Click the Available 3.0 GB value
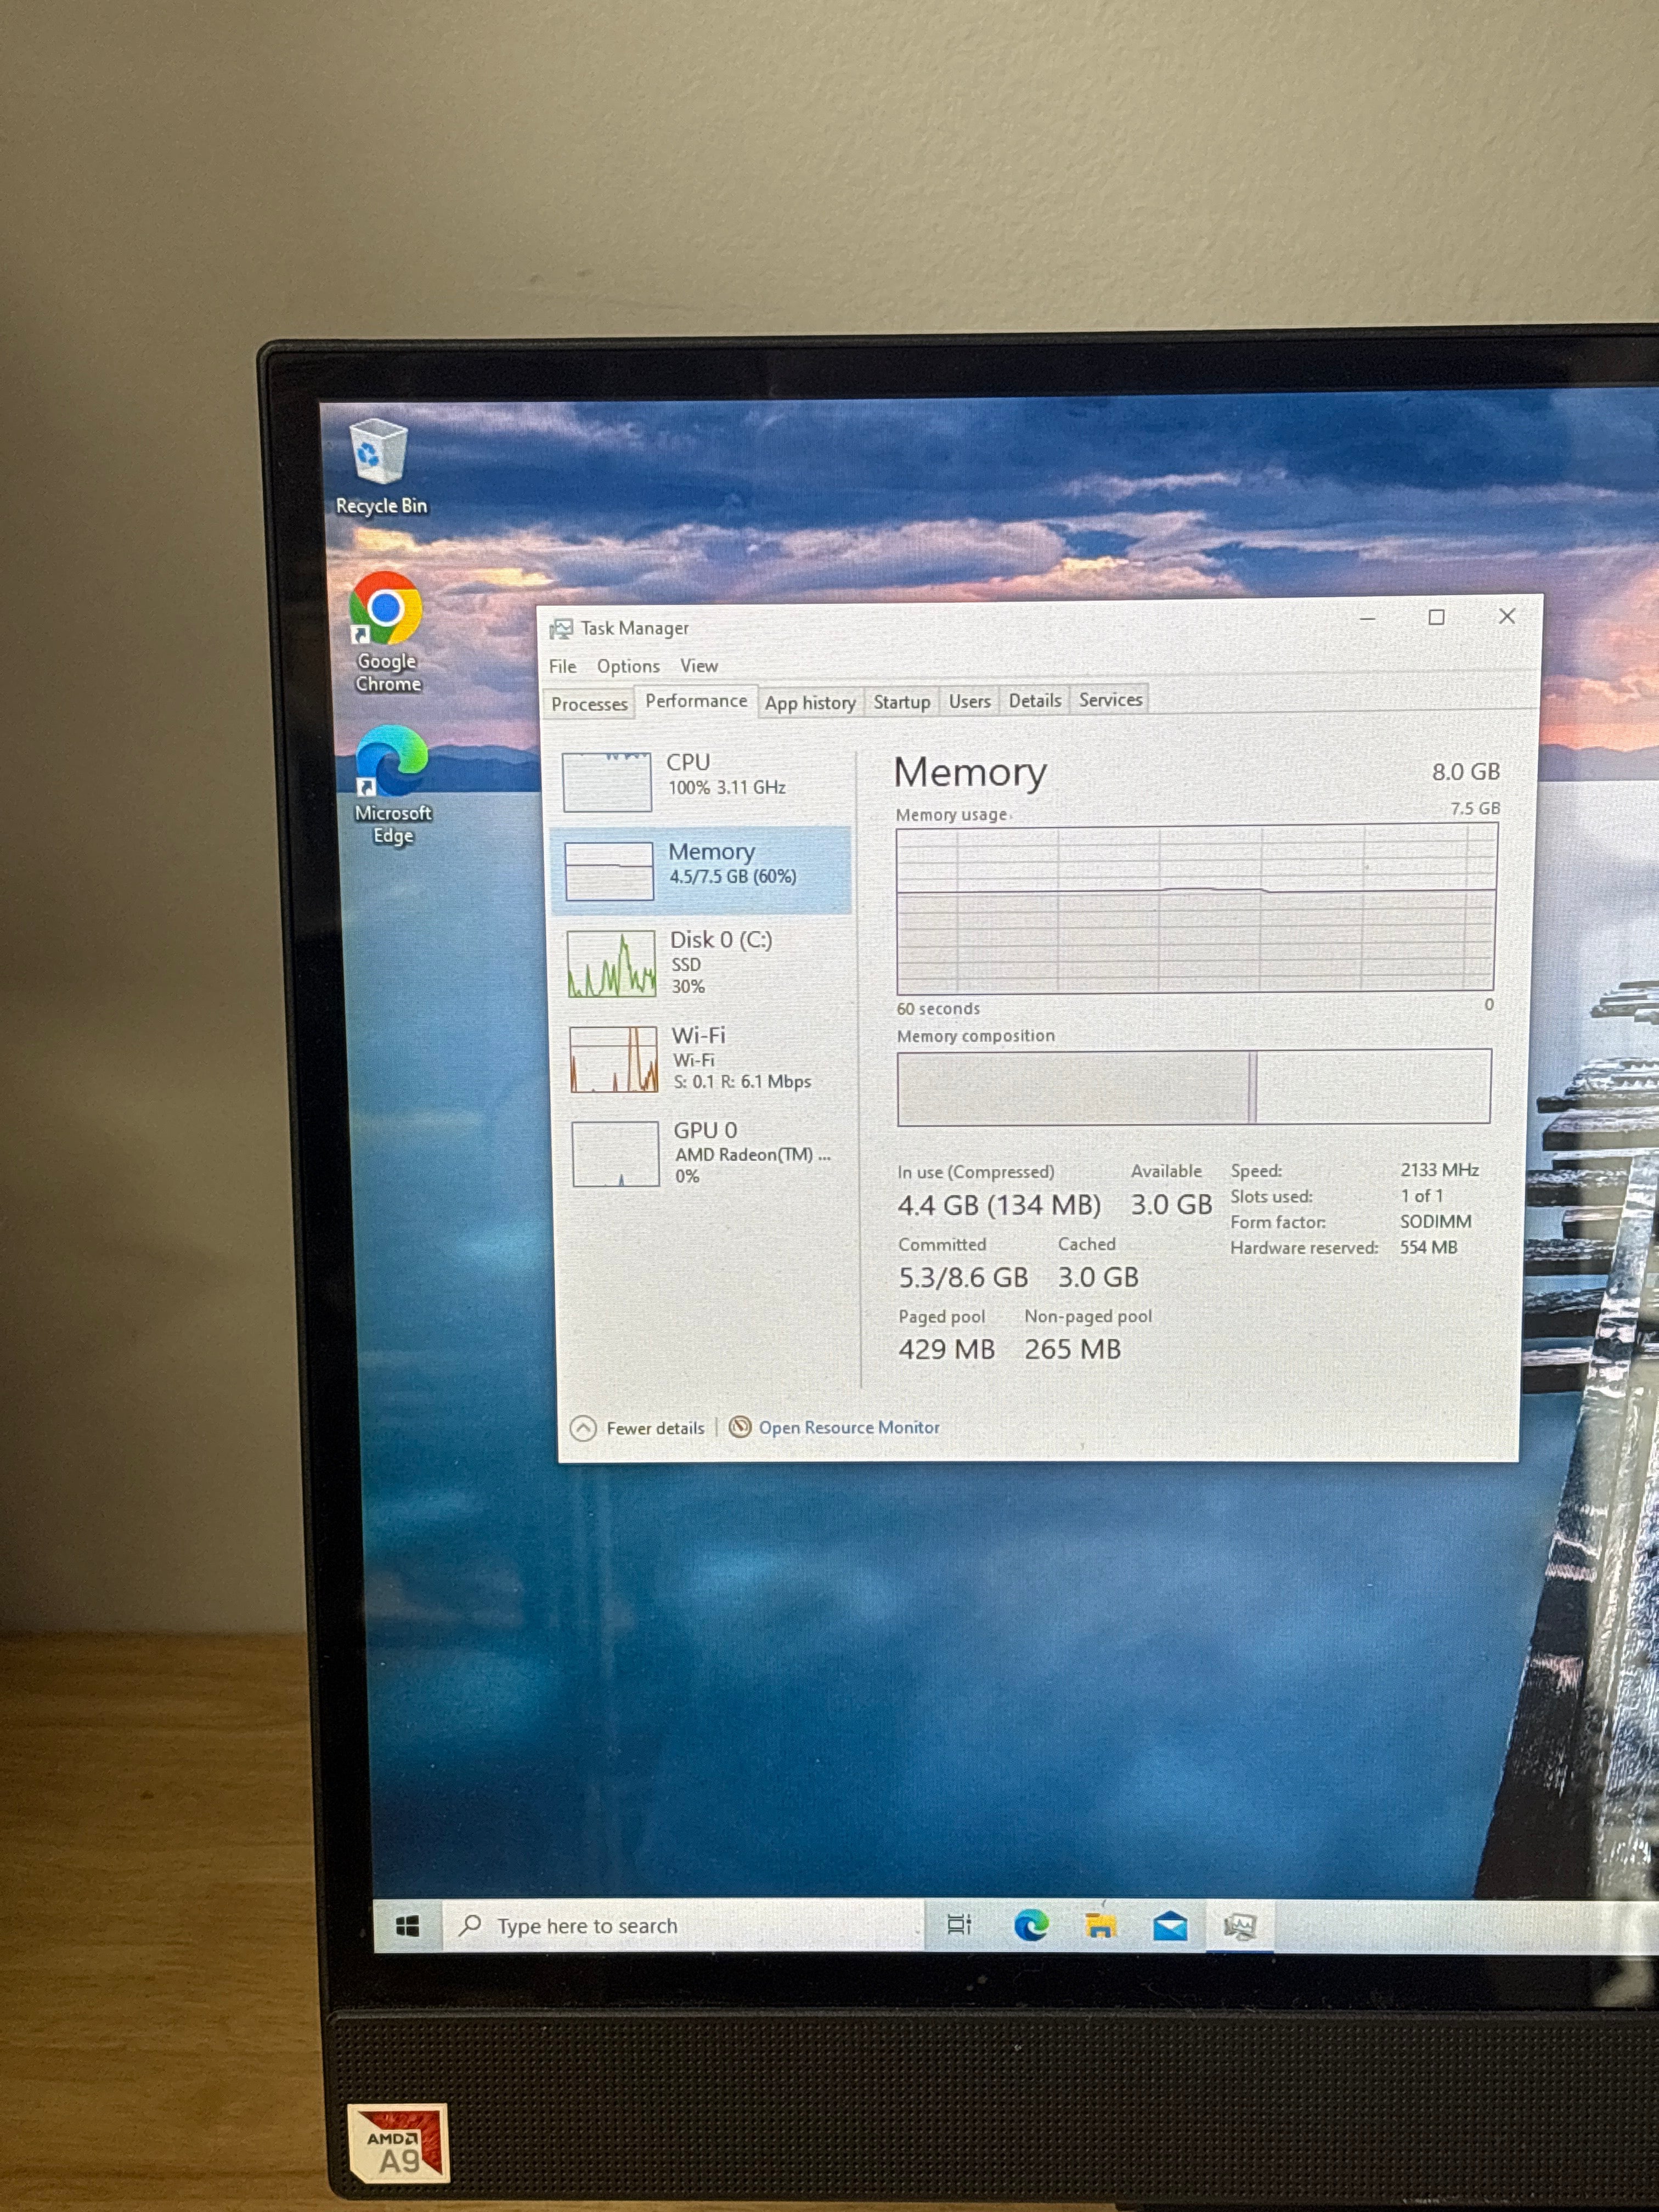This screenshot has height=2212, width=1659. coord(1171,1204)
